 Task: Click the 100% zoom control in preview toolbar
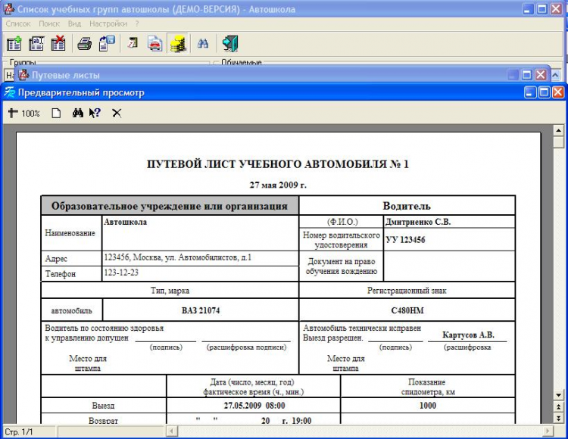point(24,114)
